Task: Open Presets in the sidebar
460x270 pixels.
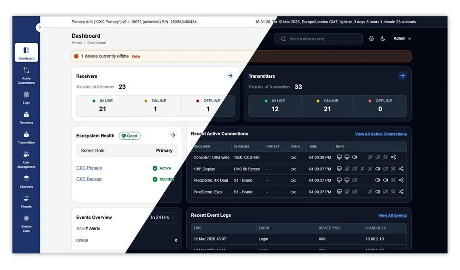Action: [x=26, y=201]
